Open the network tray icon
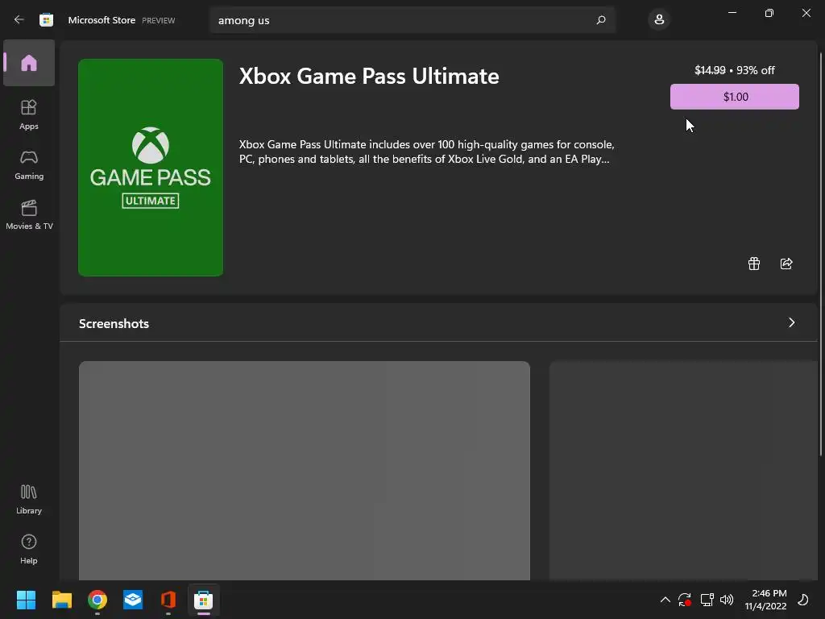 tap(707, 600)
